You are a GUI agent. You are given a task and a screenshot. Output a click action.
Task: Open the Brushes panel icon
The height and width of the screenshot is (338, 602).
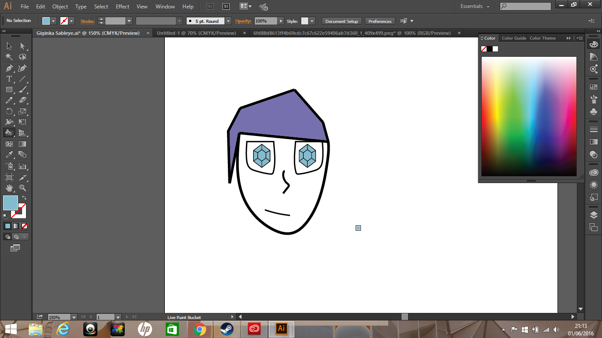point(594,99)
